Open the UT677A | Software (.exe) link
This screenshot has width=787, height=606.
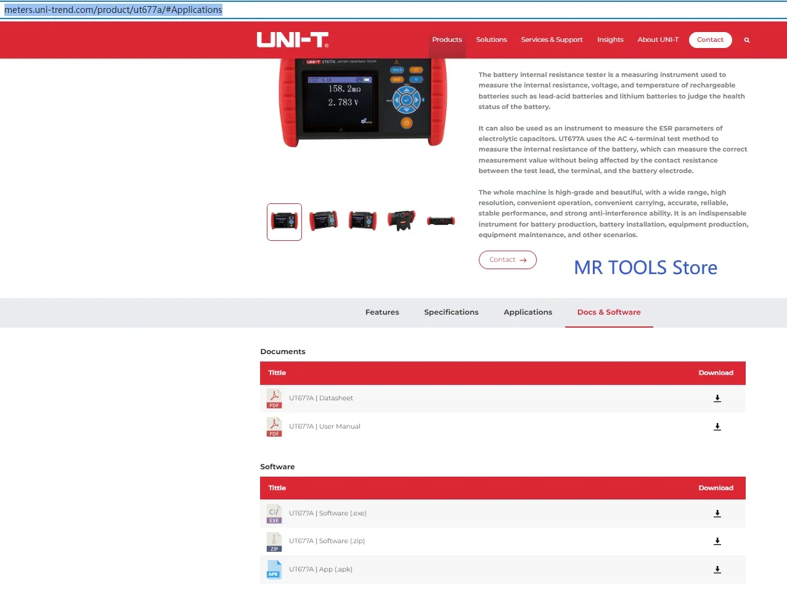coord(328,514)
